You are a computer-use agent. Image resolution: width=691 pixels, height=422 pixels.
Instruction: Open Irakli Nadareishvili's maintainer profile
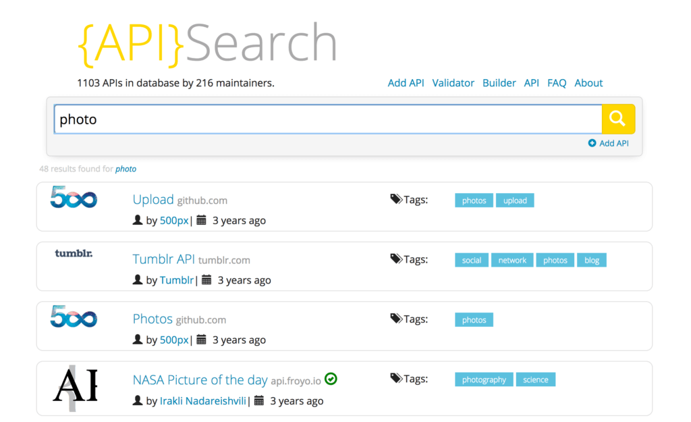point(202,400)
